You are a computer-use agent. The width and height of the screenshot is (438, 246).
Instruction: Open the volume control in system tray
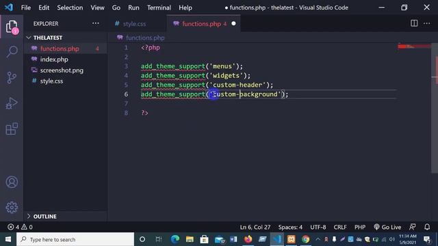tap(392, 239)
